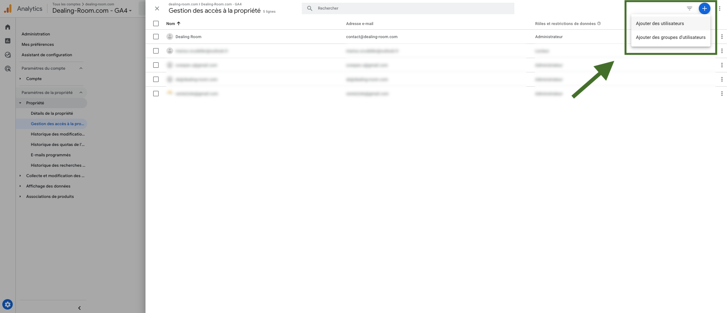Expand the Compte tree item
Image resolution: width=727 pixels, height=313 pixels.
pos(20,79)
